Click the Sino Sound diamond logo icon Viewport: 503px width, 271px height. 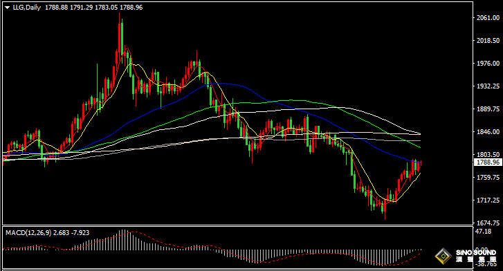443,256
